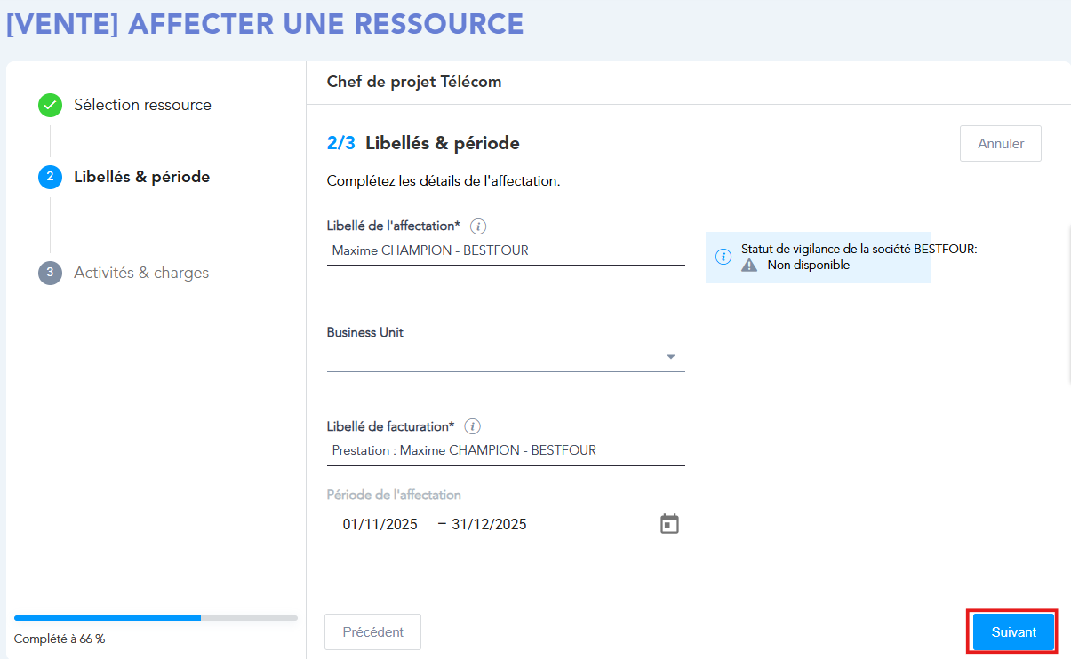1071x659 pixels.
Task: Select the Libellés & période step label
Action: [x=142, y=177]
